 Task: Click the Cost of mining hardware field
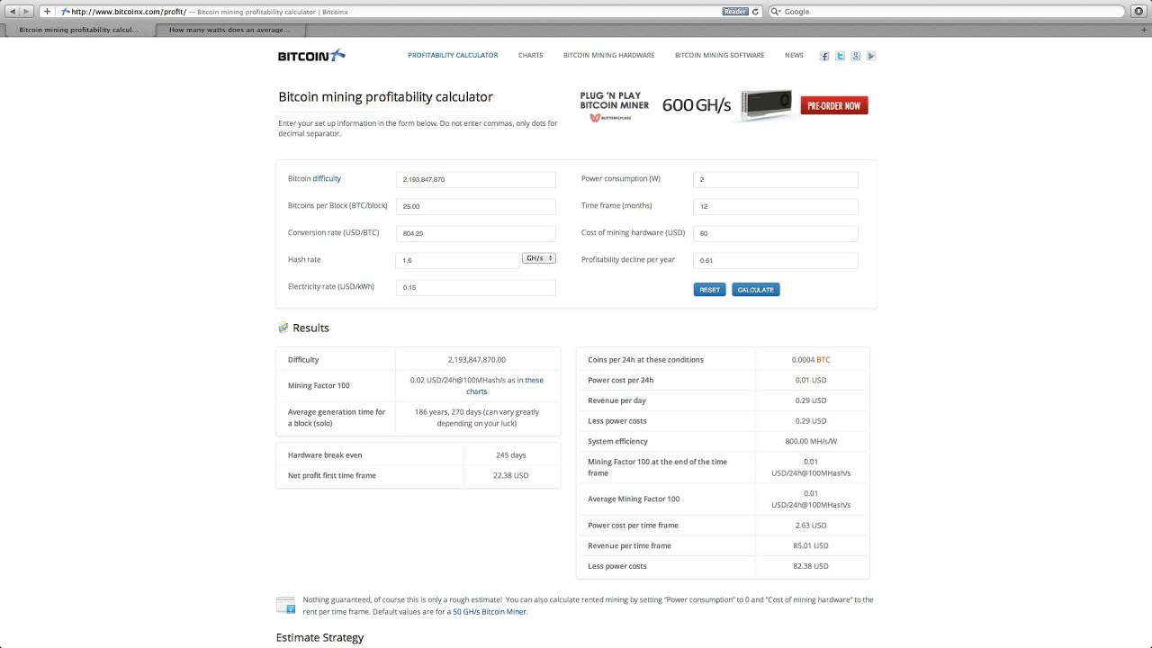(x=775, y=233)
